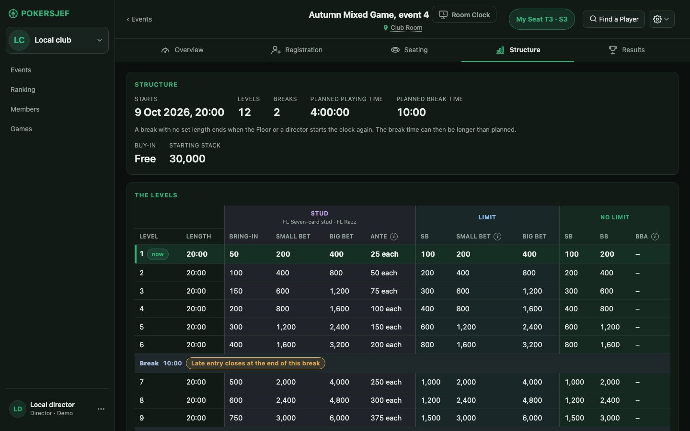Click the 'FL Seven-card stud · FL Razz' subtitle
This screenshot has height=431, width=690.
[320, 222]
